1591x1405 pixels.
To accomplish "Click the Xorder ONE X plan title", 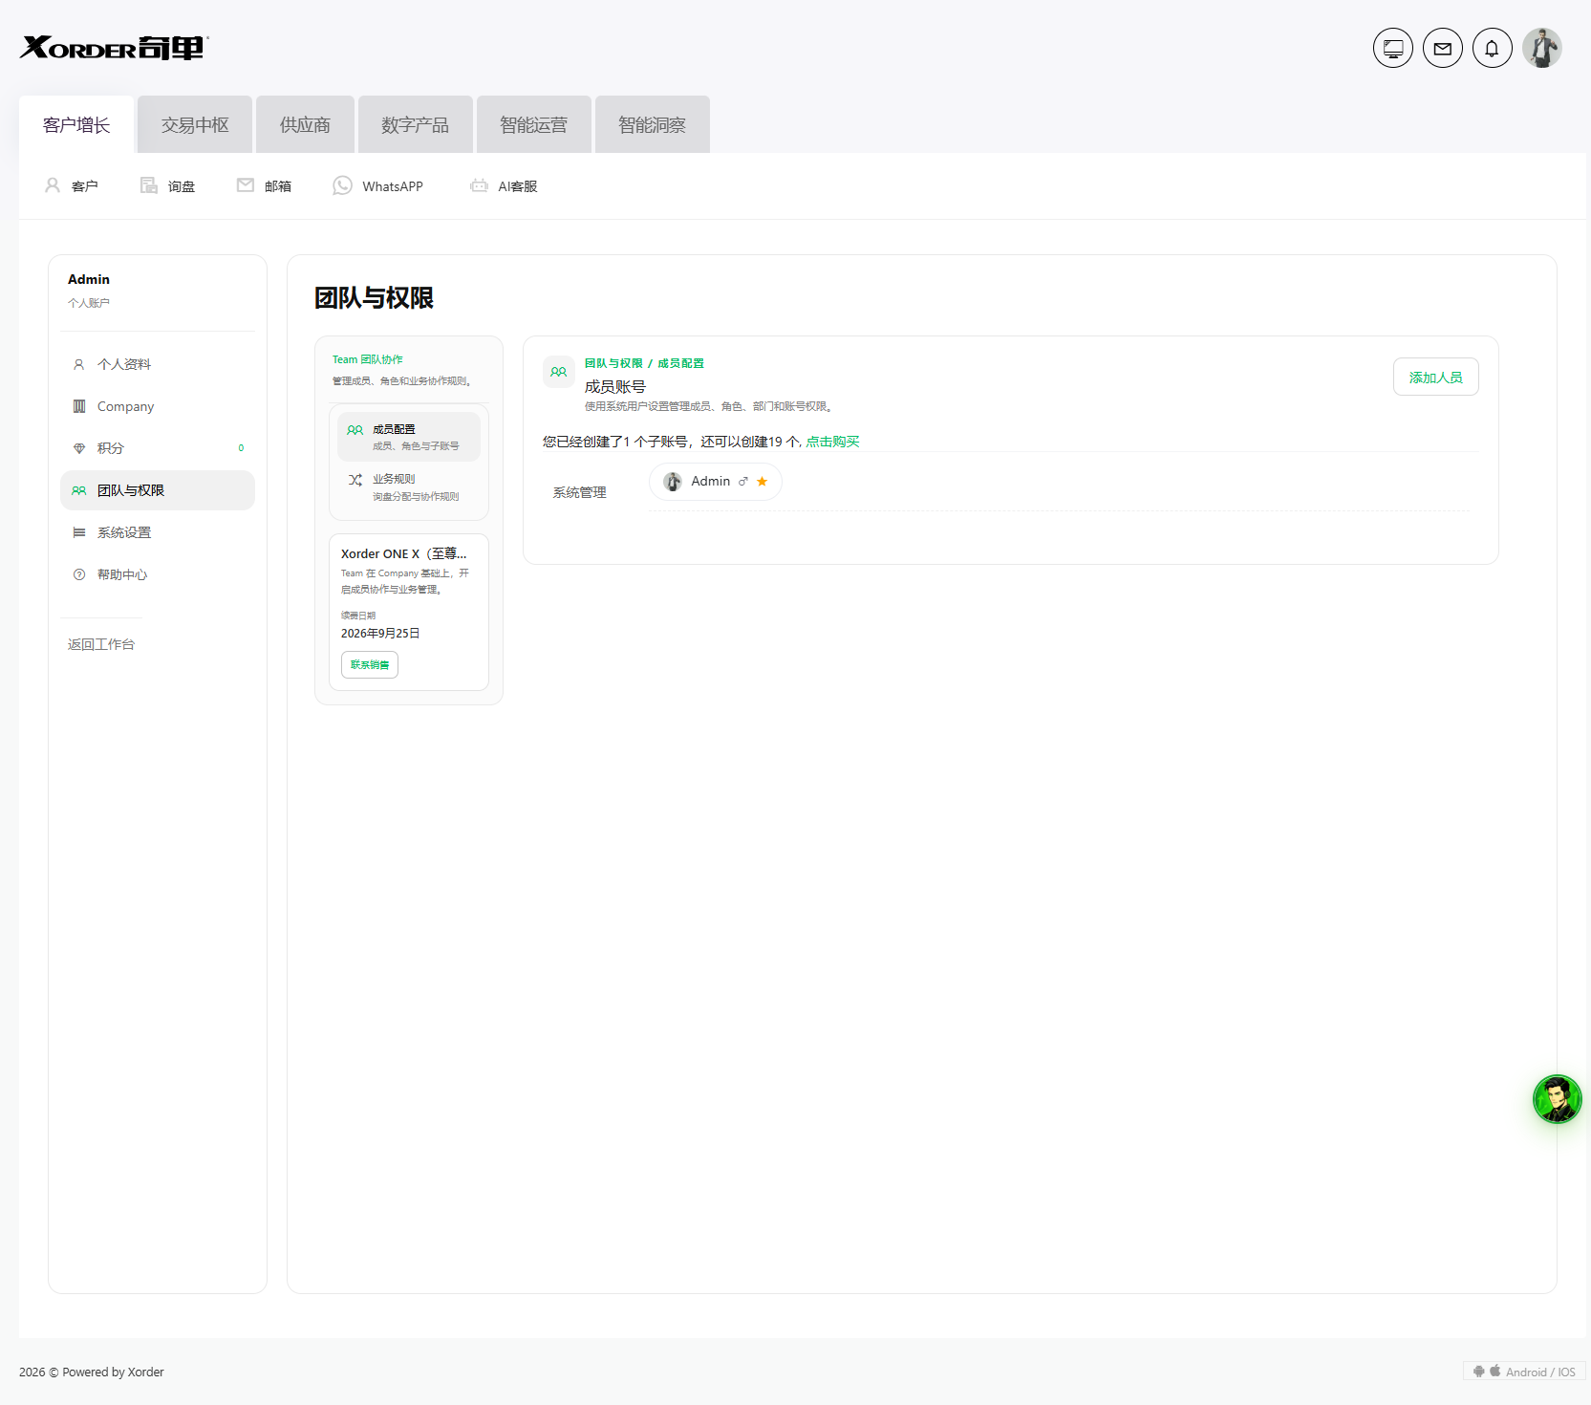I will click(404, 553).
